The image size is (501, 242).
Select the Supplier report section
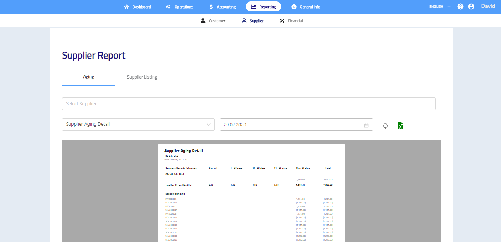click(x=253, y=21)
